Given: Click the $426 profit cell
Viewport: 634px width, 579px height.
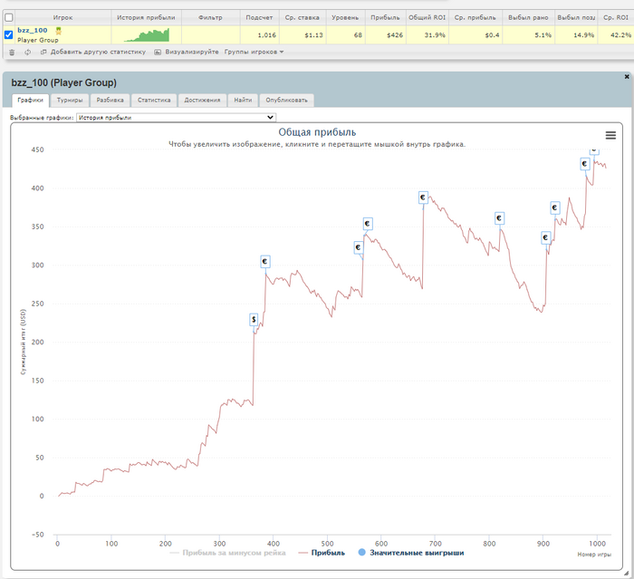Looking at the screenshot, I should 386,34.
